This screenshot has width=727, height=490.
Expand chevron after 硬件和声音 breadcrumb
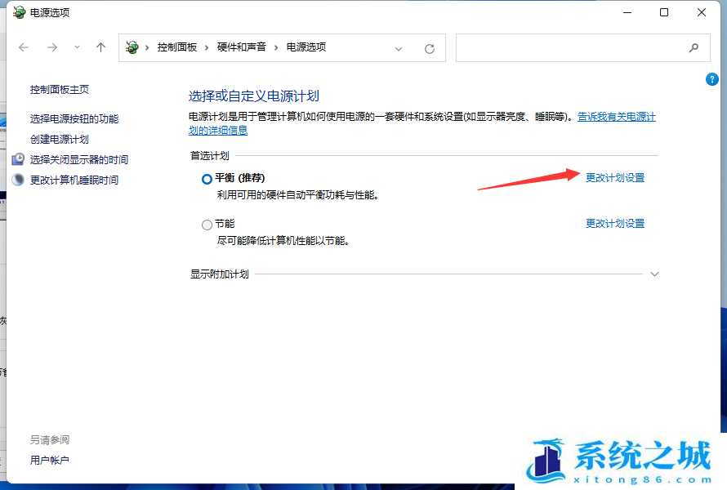[x=276, y=47]
